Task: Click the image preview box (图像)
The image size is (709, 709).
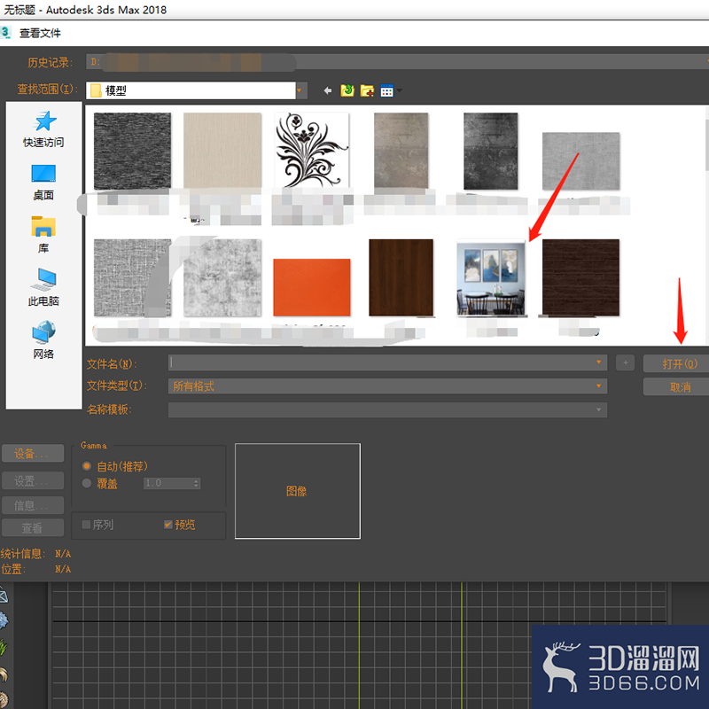Action: 298,491
